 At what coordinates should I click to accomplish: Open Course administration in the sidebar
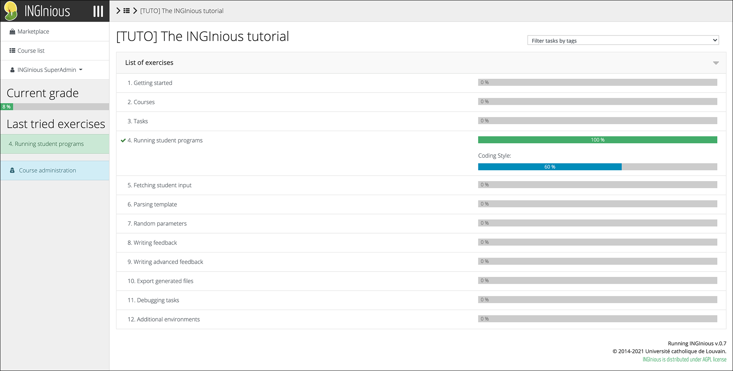(55, 170)
